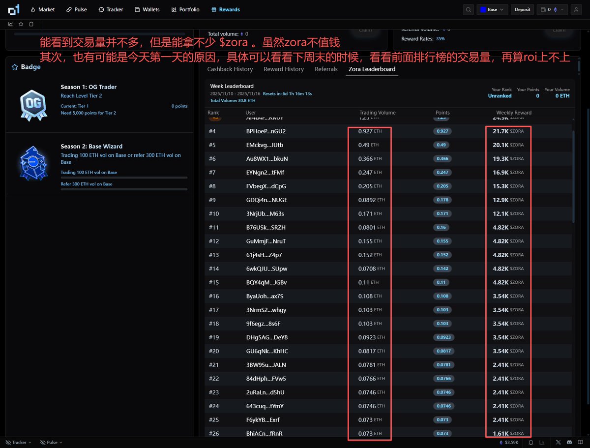The image size is (590, 448).
Task: Click the clipboard icon in sub-toolbar
Action: [31, 24]
